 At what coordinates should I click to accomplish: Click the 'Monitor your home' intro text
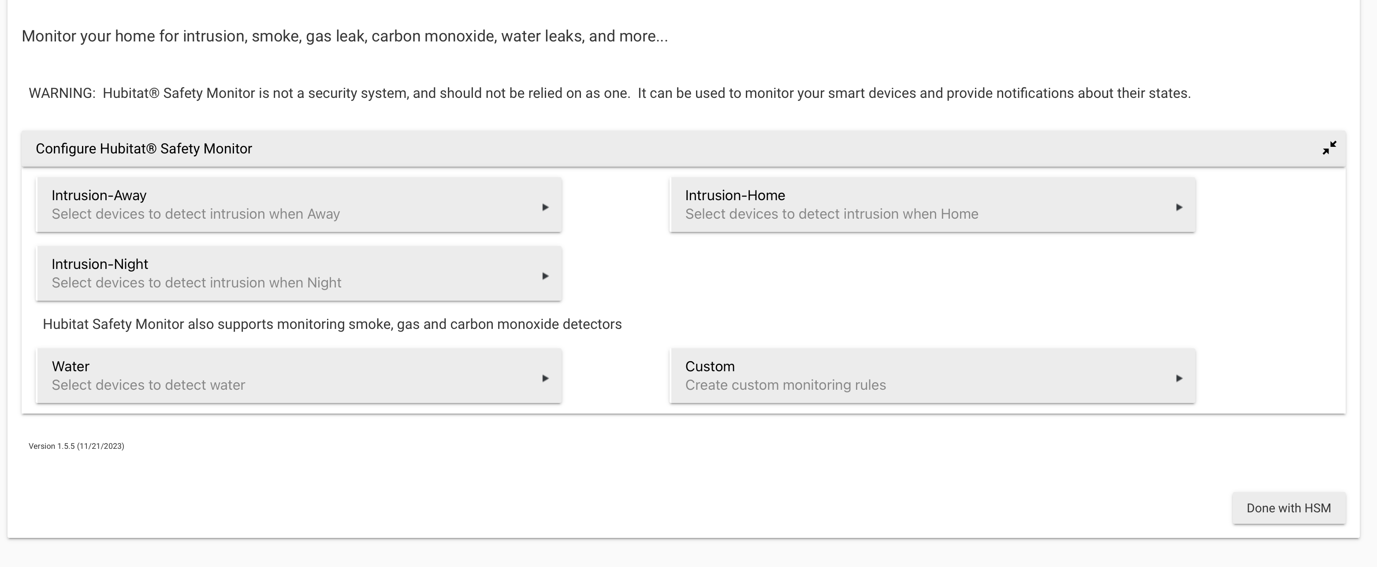[345, 36]
